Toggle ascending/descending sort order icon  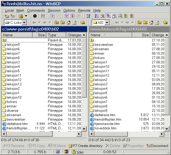pyautogui.click(x=88, y=16)
